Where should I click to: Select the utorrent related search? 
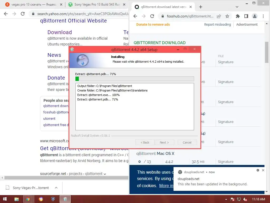click(49, 119)
